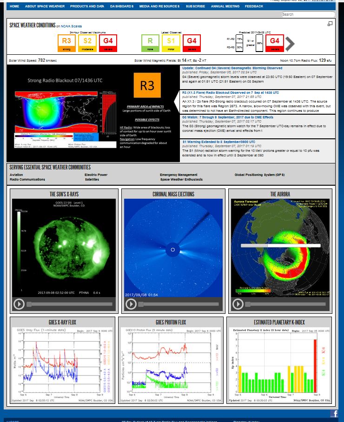Open the Facebook icon link
Screen dimensions: 344x422
[334, 413]
